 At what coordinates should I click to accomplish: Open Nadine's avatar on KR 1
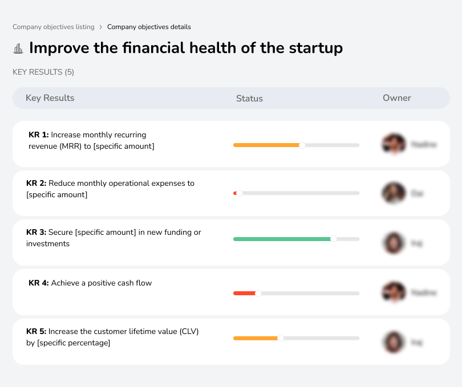(394, 144)
